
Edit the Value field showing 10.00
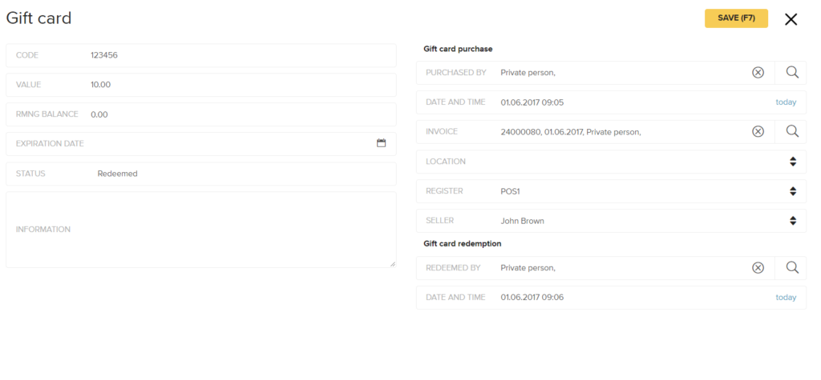pos(201,85)
